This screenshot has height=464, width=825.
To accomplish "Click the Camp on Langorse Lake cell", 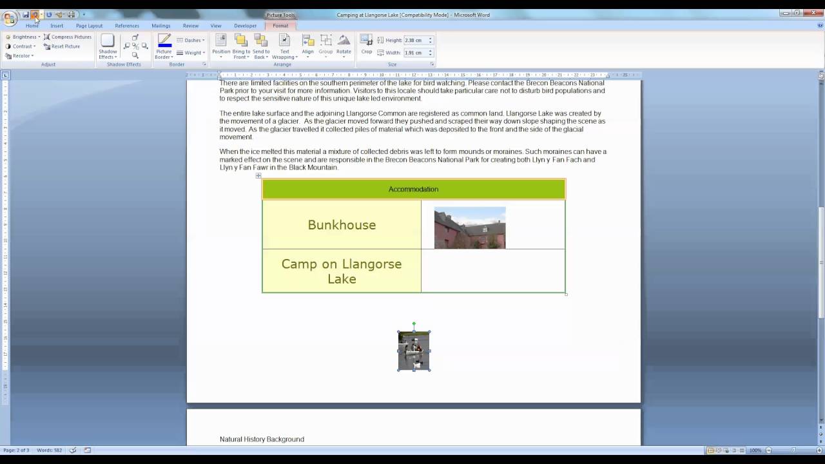I will pos(342,271).
